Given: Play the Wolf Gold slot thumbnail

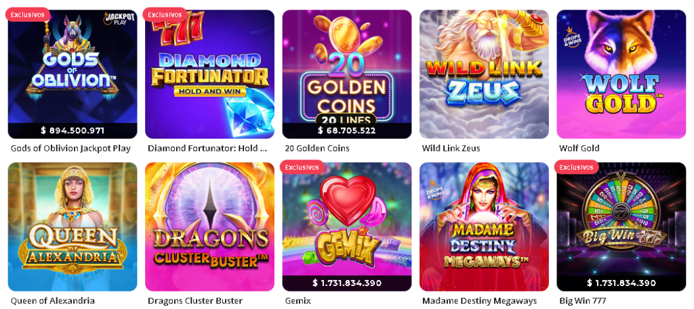Looking at the screenshot, I should coord(621,74).
